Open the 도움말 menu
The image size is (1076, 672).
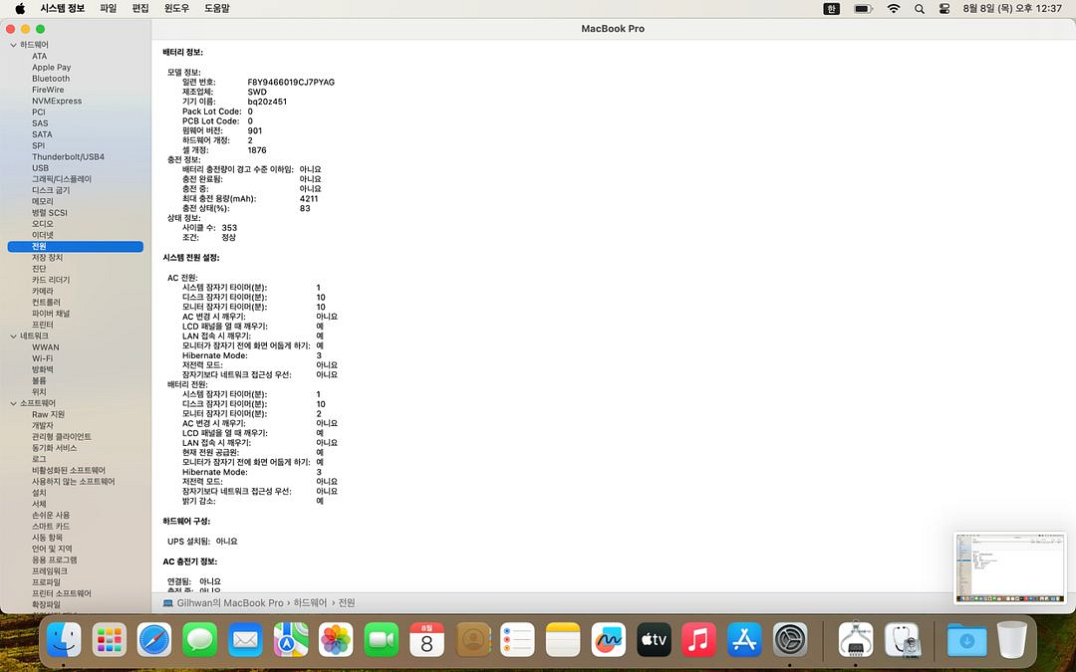point(217,9)
